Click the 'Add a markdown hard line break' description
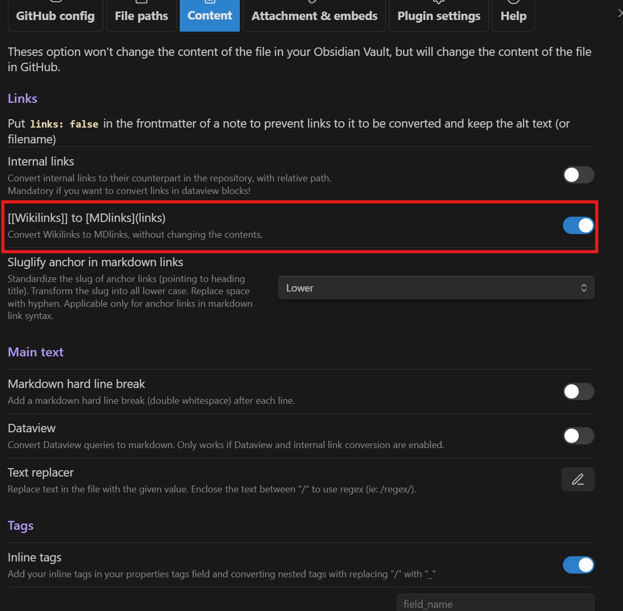 click(151, 401)
